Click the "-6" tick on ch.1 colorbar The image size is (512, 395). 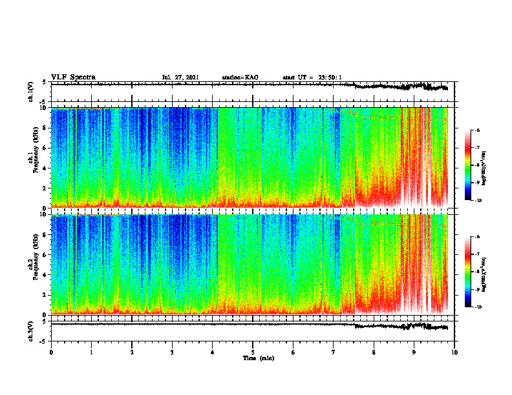pos(477,130)
